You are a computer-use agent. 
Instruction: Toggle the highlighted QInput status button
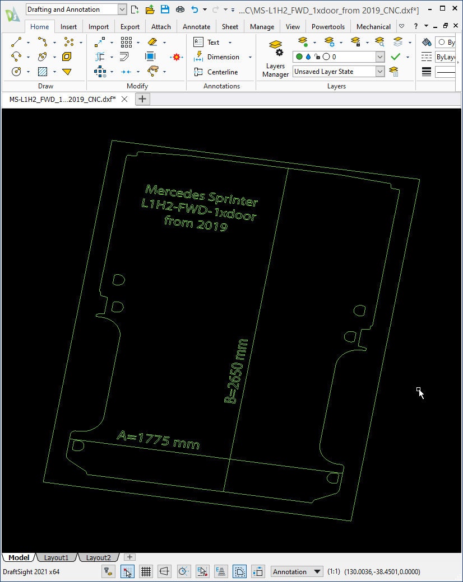(239, 571)
